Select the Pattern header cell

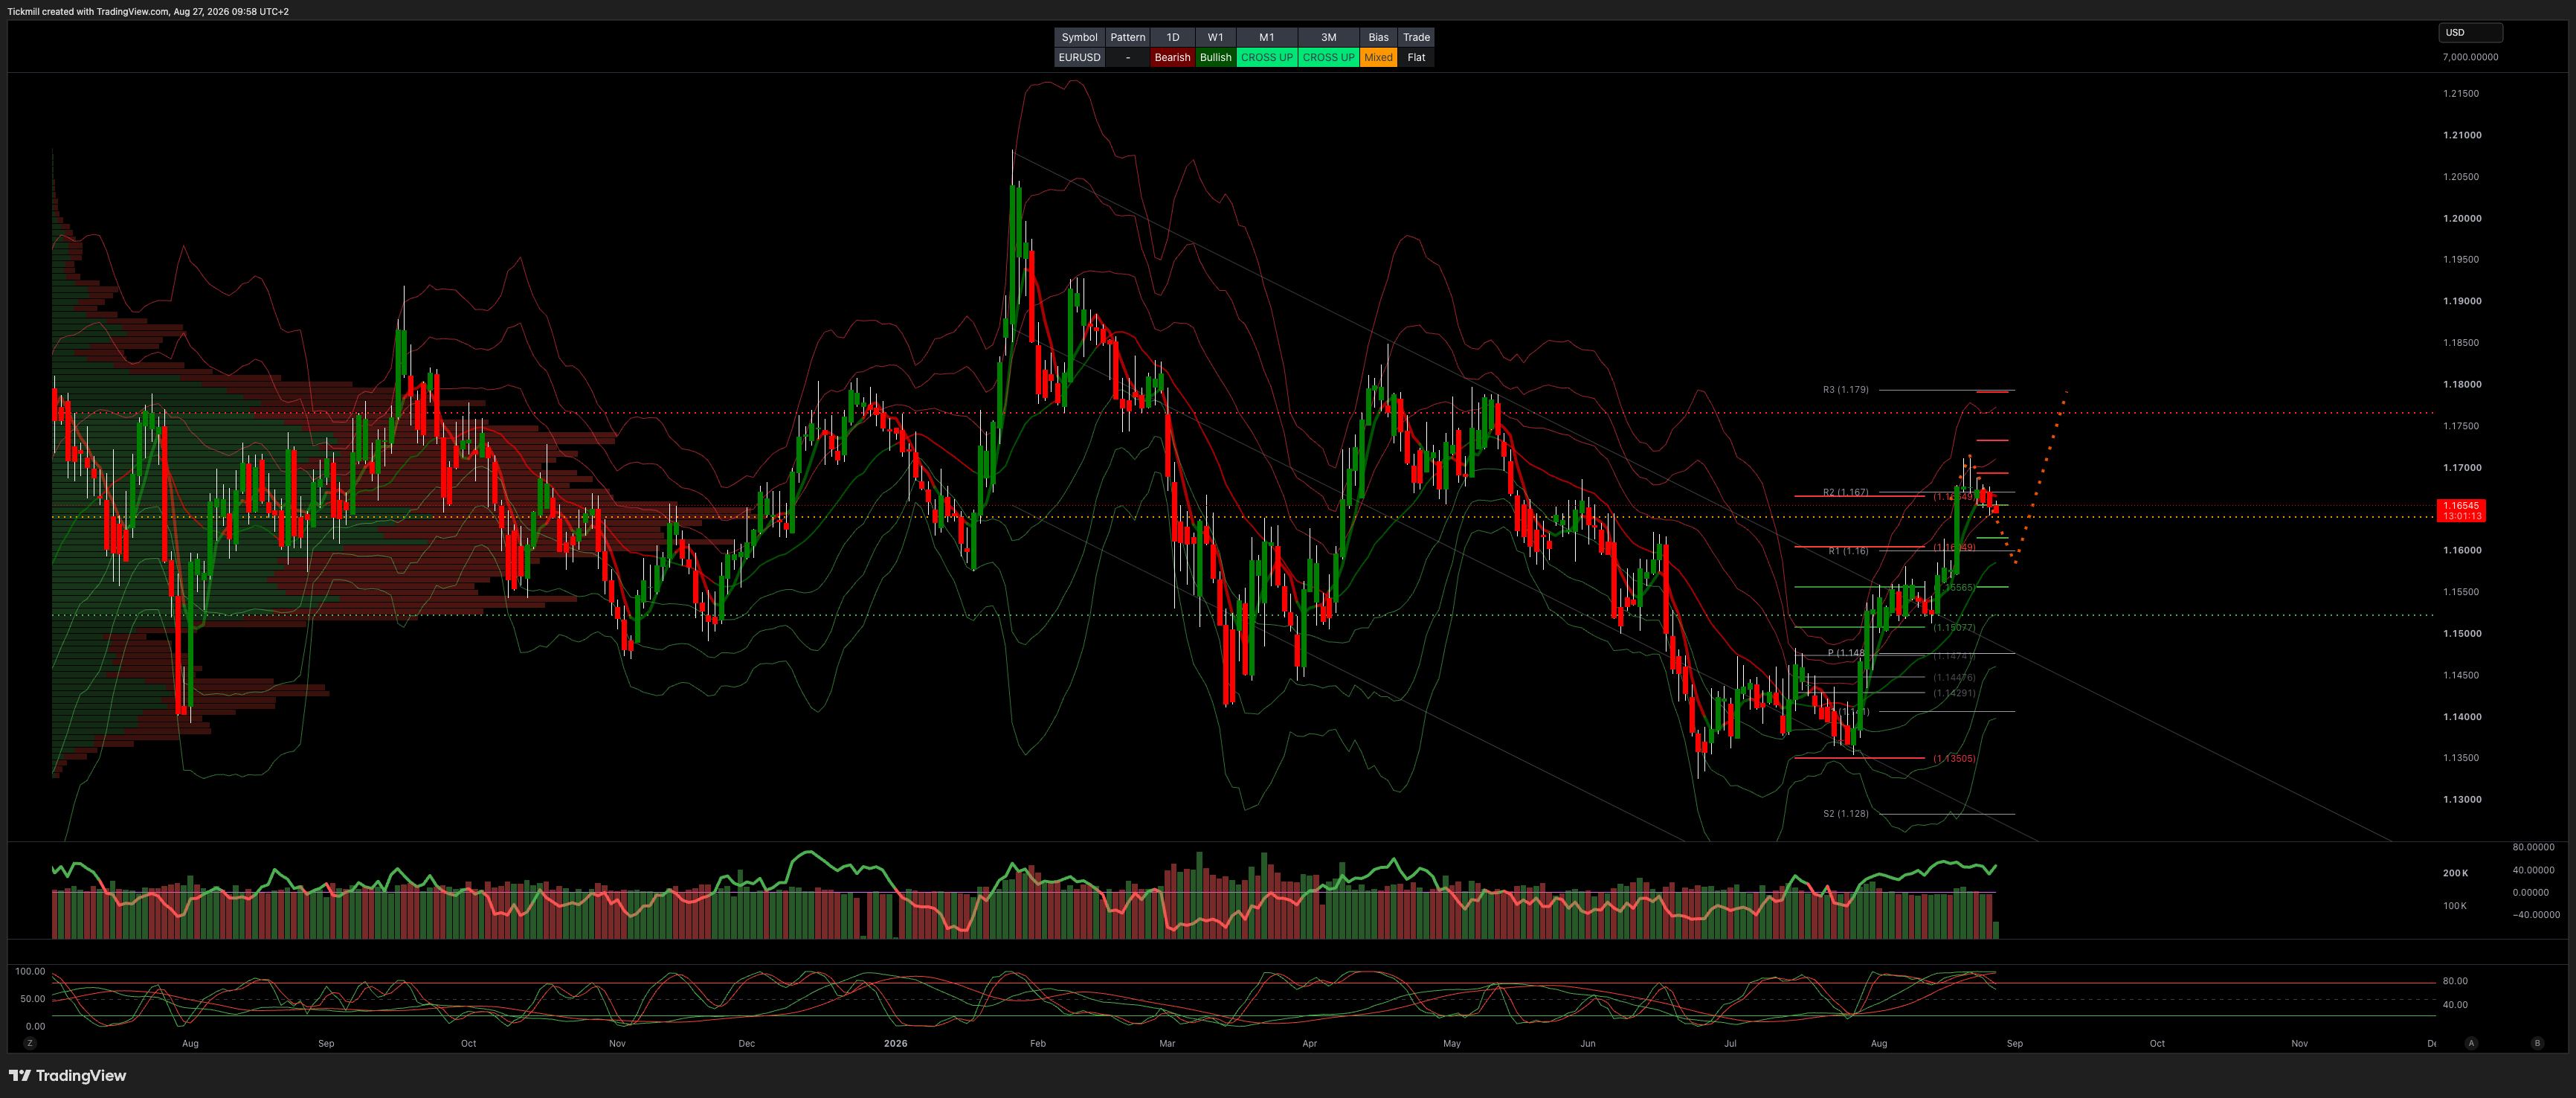pyautogui.click(x=1128, y=37)
